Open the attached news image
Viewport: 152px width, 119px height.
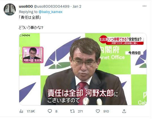(83, 69)
